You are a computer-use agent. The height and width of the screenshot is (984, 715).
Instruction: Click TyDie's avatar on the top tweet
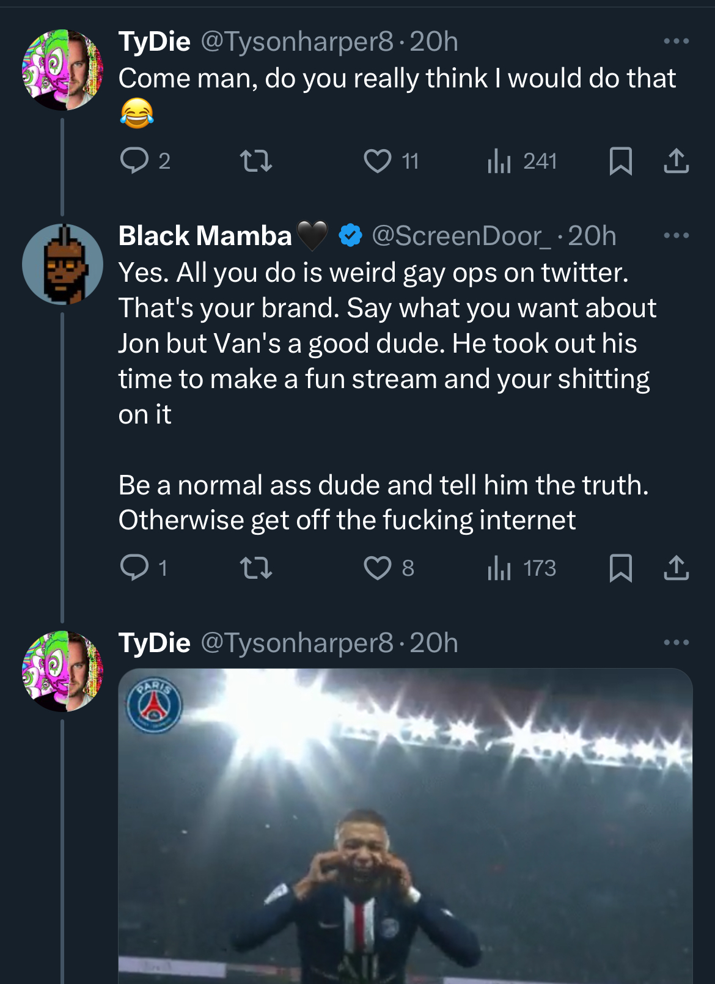pos(62,70)
